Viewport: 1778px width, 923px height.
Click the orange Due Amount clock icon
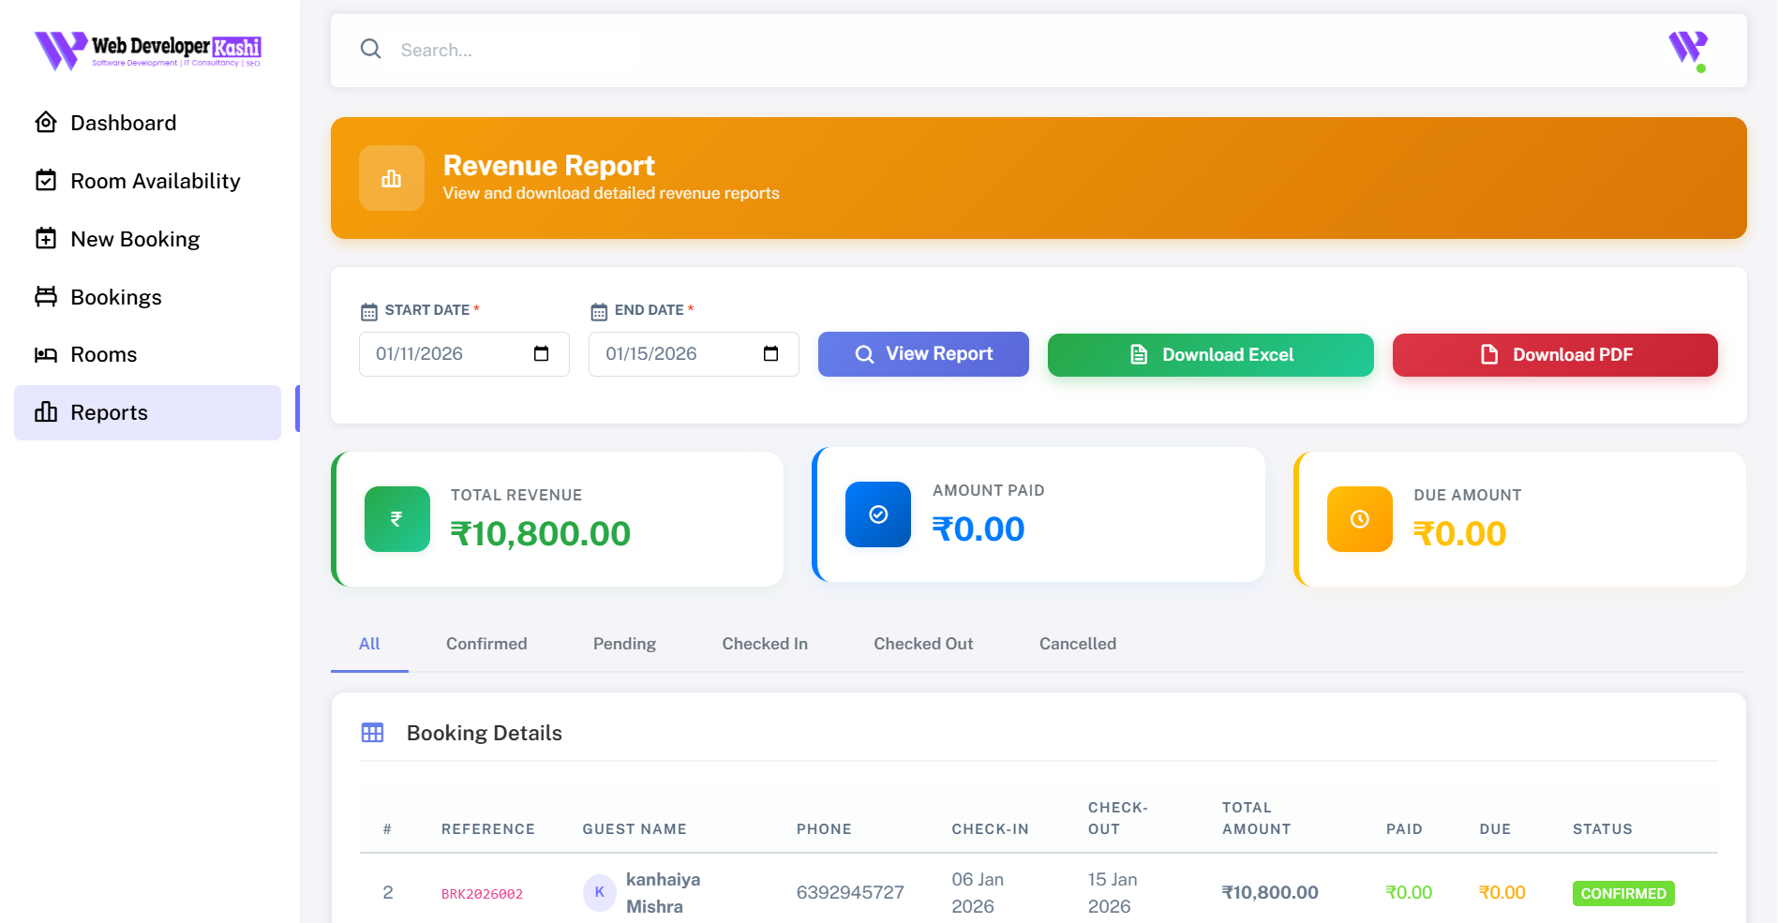point(1359,519)
